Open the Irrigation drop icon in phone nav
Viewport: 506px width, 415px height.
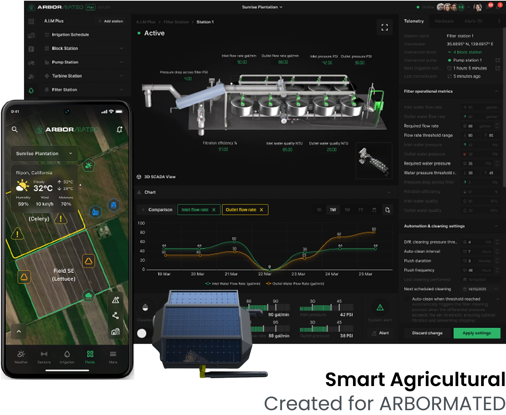[67, 354]
